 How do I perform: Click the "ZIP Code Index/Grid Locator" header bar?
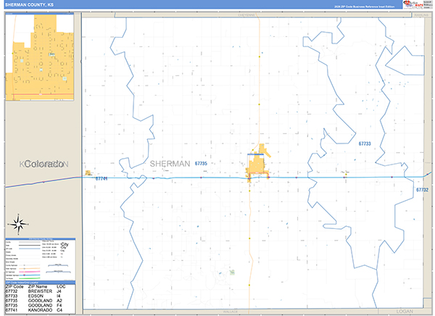pos(40,283)
